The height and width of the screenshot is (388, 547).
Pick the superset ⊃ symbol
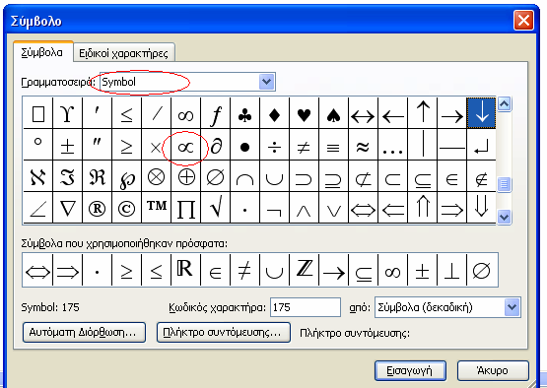(305, 176)
